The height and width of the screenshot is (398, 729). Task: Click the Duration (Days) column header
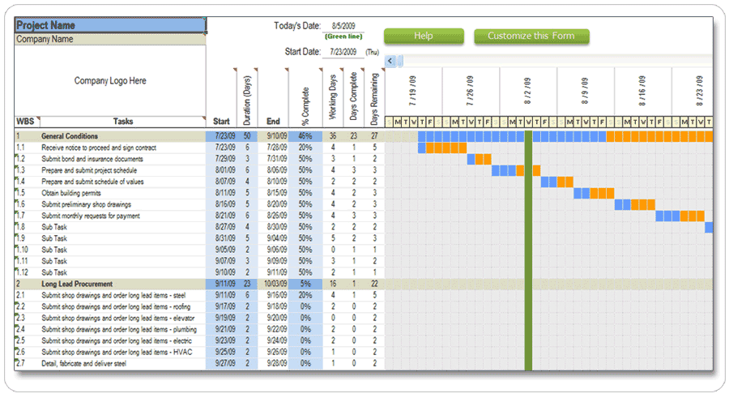247,97
